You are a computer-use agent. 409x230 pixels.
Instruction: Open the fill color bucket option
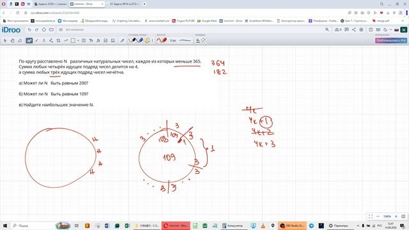(198, 40)
